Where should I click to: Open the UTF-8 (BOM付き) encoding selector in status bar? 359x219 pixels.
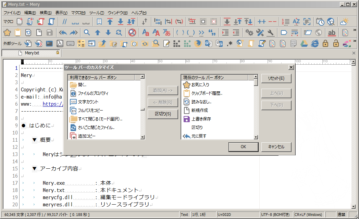(274, 215)
